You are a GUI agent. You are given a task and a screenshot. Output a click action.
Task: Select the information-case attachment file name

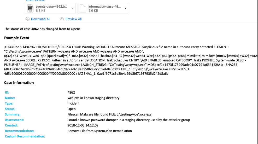[105, 7]
